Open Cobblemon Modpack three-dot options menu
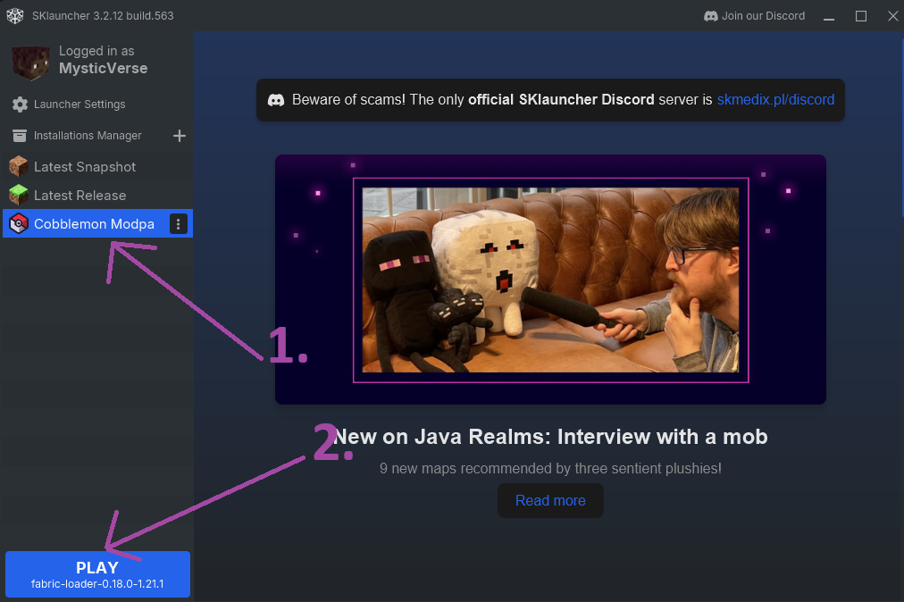Viewport: 904px width, 602px height. click(179, 224)
